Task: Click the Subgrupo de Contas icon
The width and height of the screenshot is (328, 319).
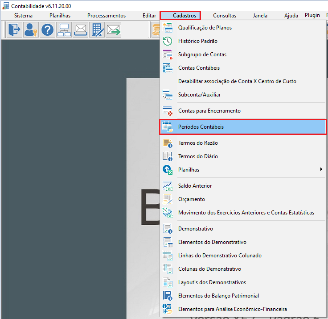Action: (168, 55)
